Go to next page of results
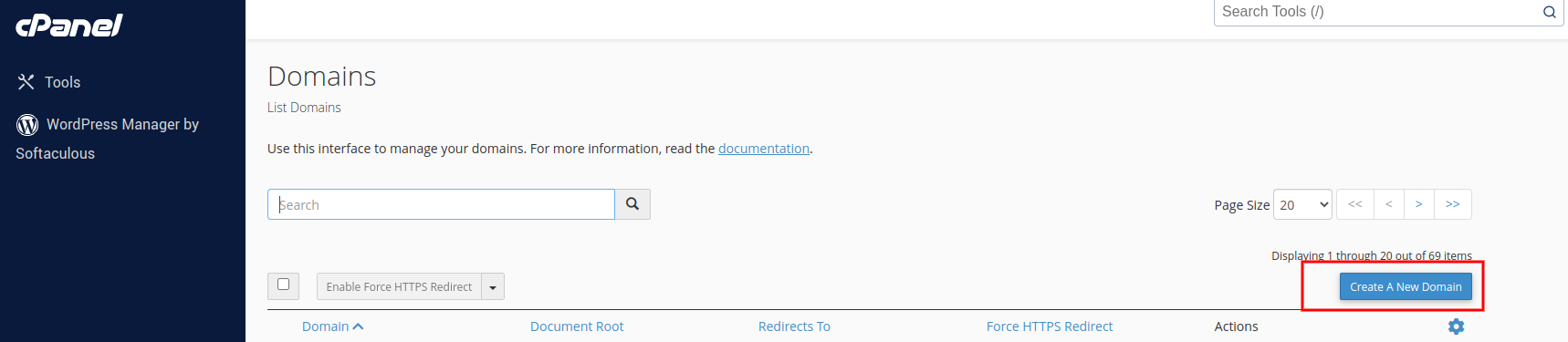The image size is (1568, 342). point(1419,204)
